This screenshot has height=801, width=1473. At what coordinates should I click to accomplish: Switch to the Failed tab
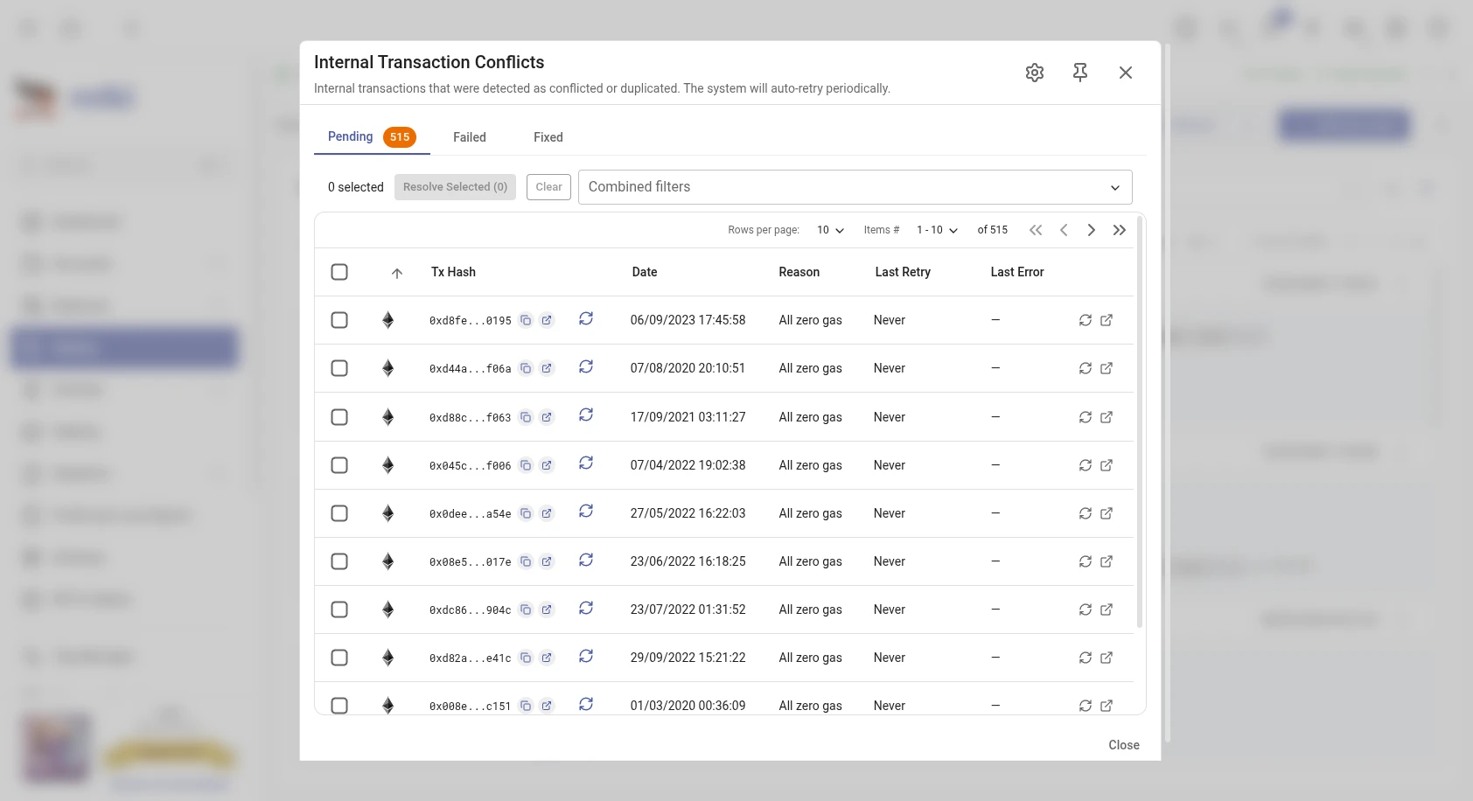(x=469, y=137)
